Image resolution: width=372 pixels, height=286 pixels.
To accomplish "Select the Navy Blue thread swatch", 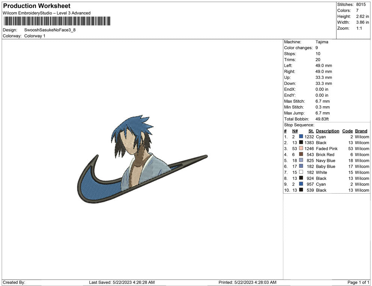I will click(301, 160).
